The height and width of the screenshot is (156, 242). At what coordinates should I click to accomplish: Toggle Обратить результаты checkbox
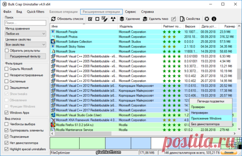coord(7,50)
